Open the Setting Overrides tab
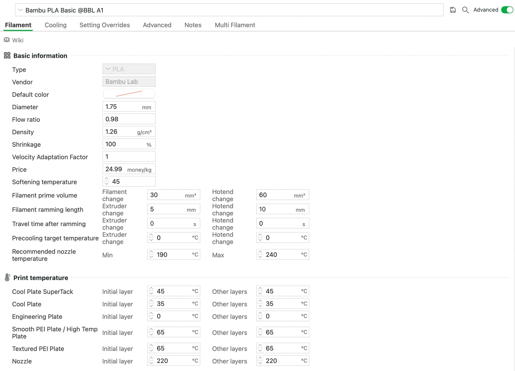Image resolution: width=515 pixels, height=371 pixels. [105, 25]
